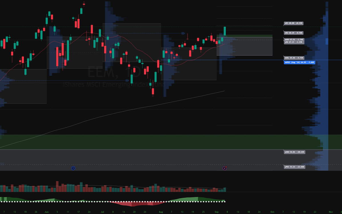Click the Oct label on time axis
Image resolution: width=342 pixels, height=214 pixels.
tap(272, 212)
